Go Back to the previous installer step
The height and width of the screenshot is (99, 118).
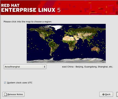106,94
